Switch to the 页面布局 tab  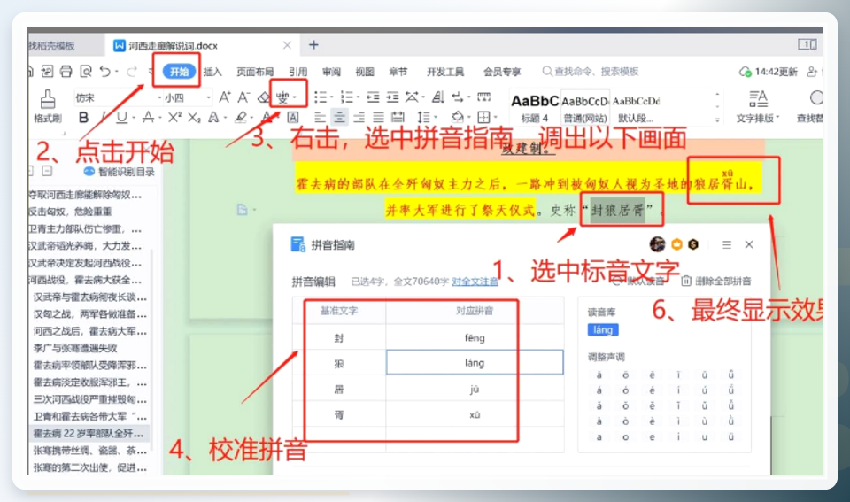(255, 72)
